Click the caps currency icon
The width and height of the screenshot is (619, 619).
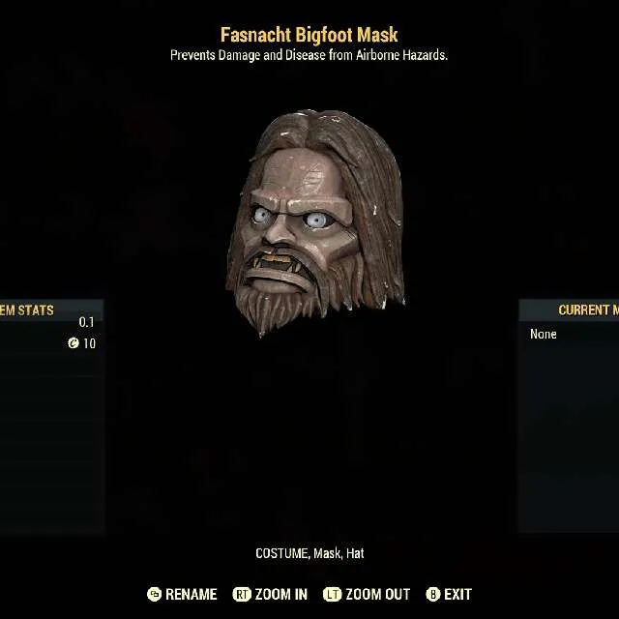click(x=74, y=343)
